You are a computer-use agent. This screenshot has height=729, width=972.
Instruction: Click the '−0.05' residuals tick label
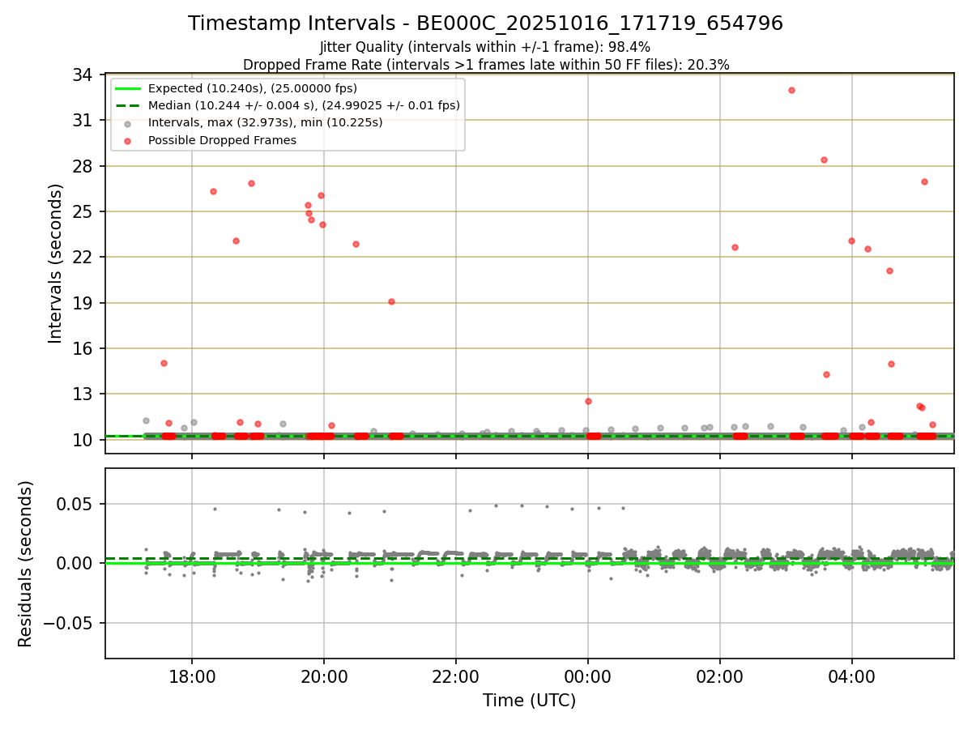(69, 623)
